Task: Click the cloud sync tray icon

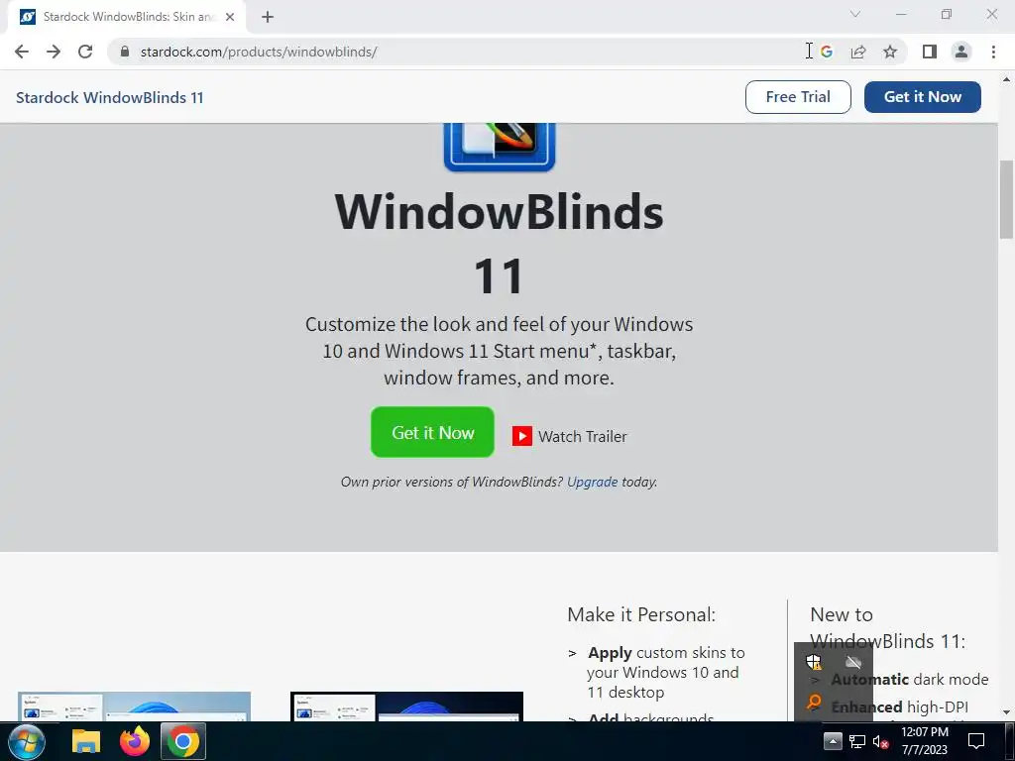Action: (x=853, y=661)
